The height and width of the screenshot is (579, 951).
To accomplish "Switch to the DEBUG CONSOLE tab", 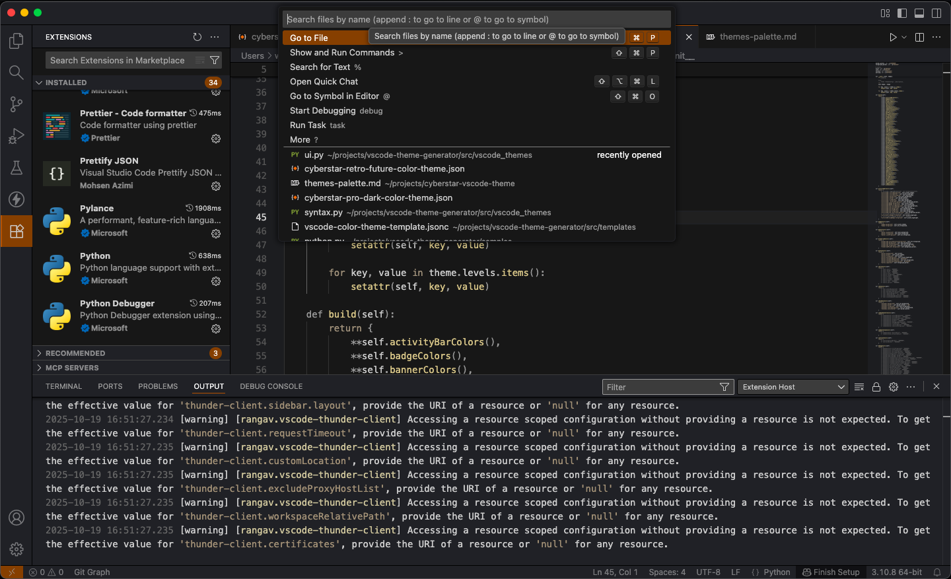I will pos(271,387).
